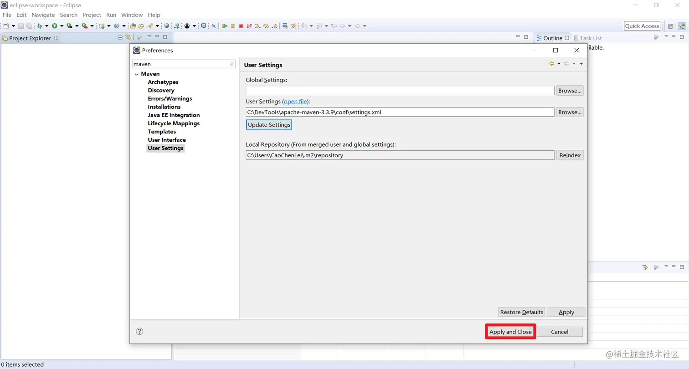Image resolution: width=689 pixels, height=369 pixels.
Task: Open the Run launch dropdown arrow
Action: click(62, 26)
